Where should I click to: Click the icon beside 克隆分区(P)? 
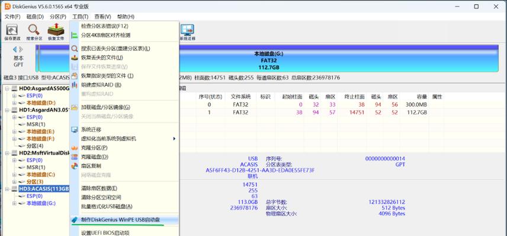(x=75, y=147)
